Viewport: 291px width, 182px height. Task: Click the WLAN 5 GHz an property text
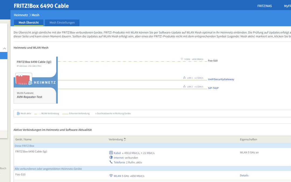(x=249, y=152)
